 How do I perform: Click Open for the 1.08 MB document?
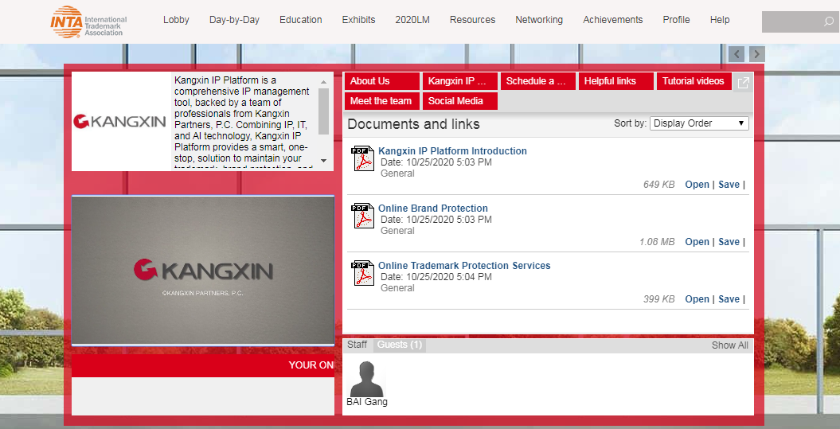[697, 242]
